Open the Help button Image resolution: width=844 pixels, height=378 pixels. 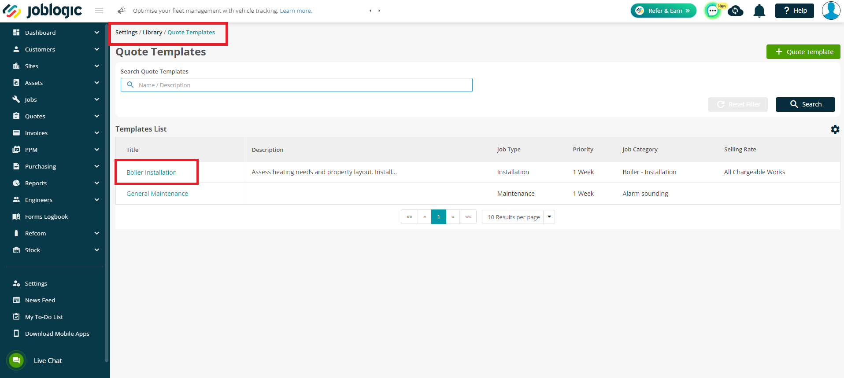[x=794, y=11]
